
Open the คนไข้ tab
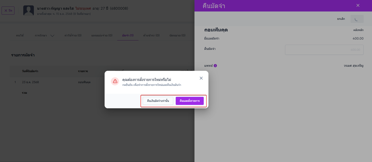pos(20,35)
